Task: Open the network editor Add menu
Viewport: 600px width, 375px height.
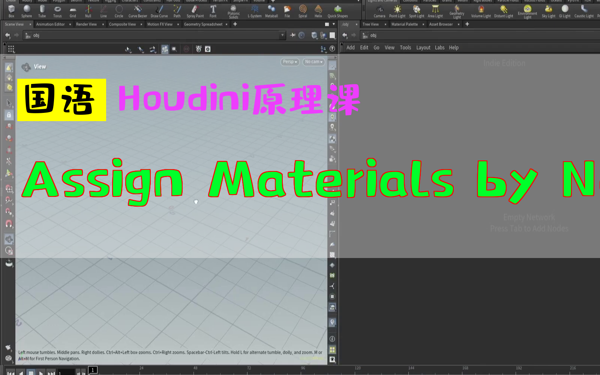Action: click(351, 48)
